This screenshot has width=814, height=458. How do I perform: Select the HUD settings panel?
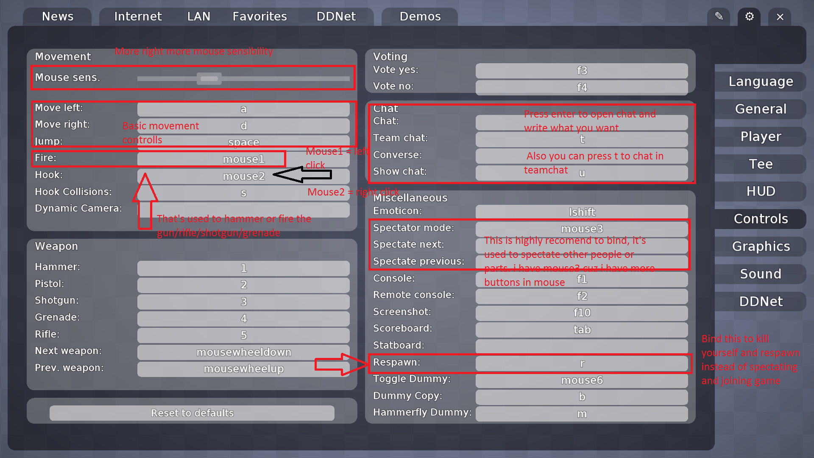pyautogui.click(x=761, y=191)
